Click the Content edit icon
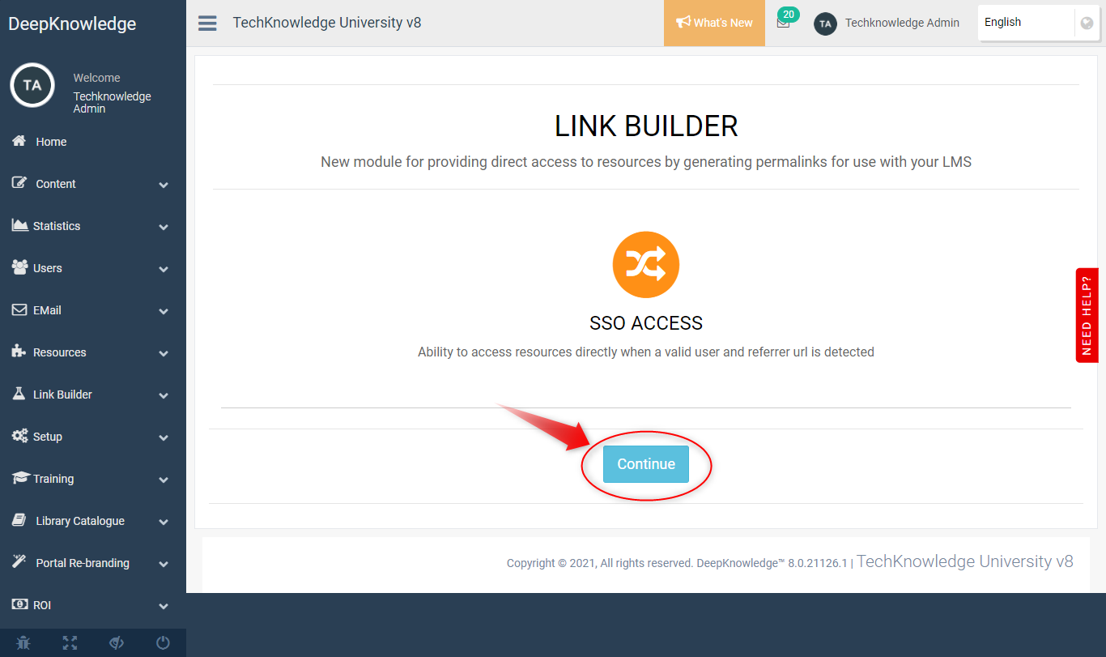 (x=19, y=183)
